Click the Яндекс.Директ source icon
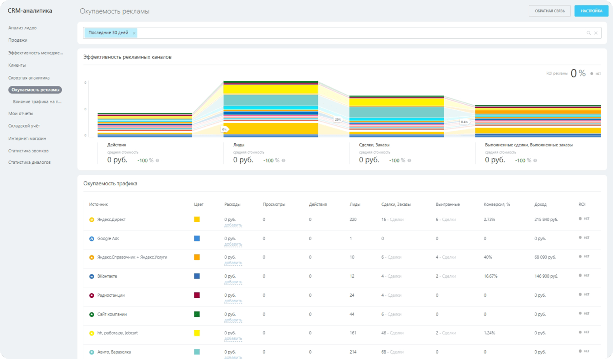This screenshot has width=613, height=359. coord(91,220)
